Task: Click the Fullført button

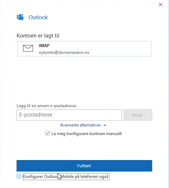Action: [x=84, y=166]
